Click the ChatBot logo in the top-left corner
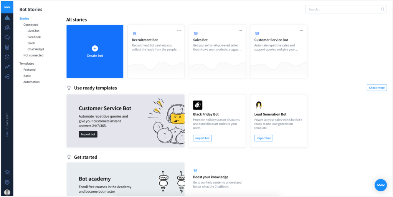Viewport: 393px width, 197px height. click(x=7, y=7)
